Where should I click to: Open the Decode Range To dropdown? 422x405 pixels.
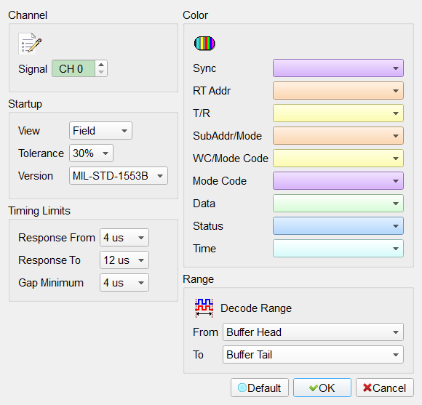(x=313, y=355)
